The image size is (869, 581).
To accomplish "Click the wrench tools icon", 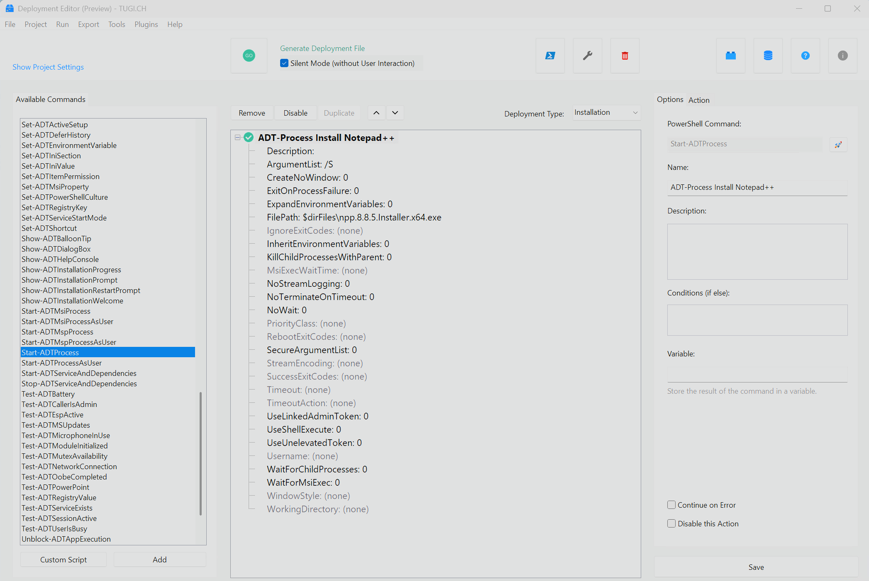I will [588, 56].
